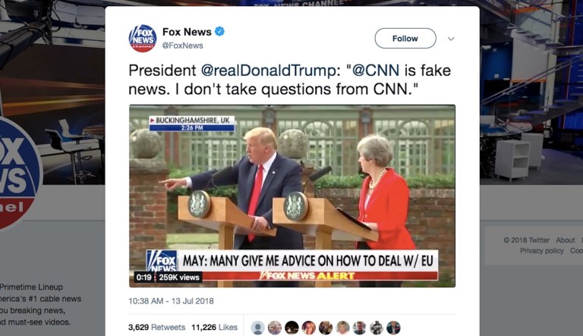This screenshot has width=583, height=336.
Task: Open the @CNN mention link
Action: click(x=376, y=71)
